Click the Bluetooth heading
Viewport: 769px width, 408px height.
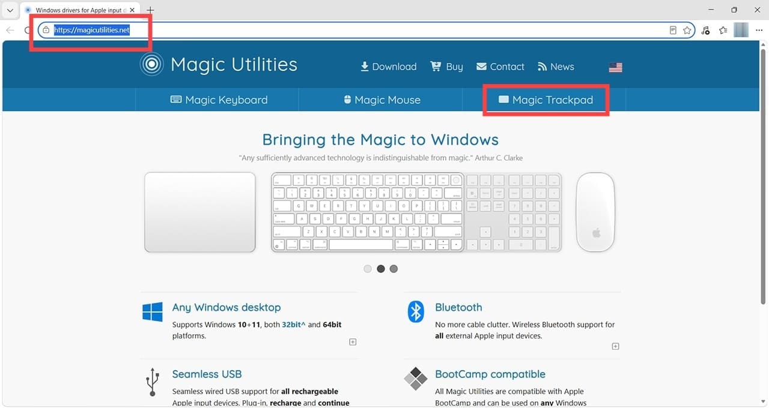[458, 307]
